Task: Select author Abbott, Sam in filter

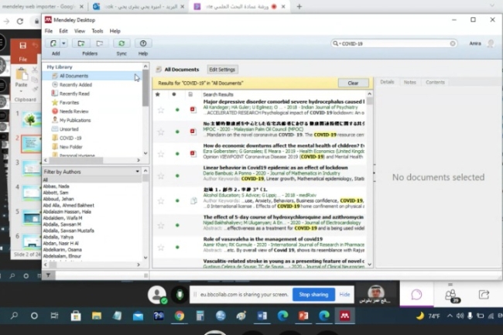Action: pyautogui.click(x=56, y=193)
